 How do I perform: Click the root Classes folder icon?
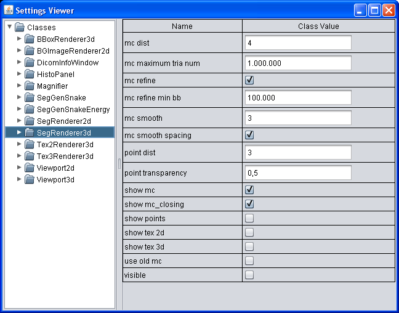pyautogui.click(x=20, y=27)
